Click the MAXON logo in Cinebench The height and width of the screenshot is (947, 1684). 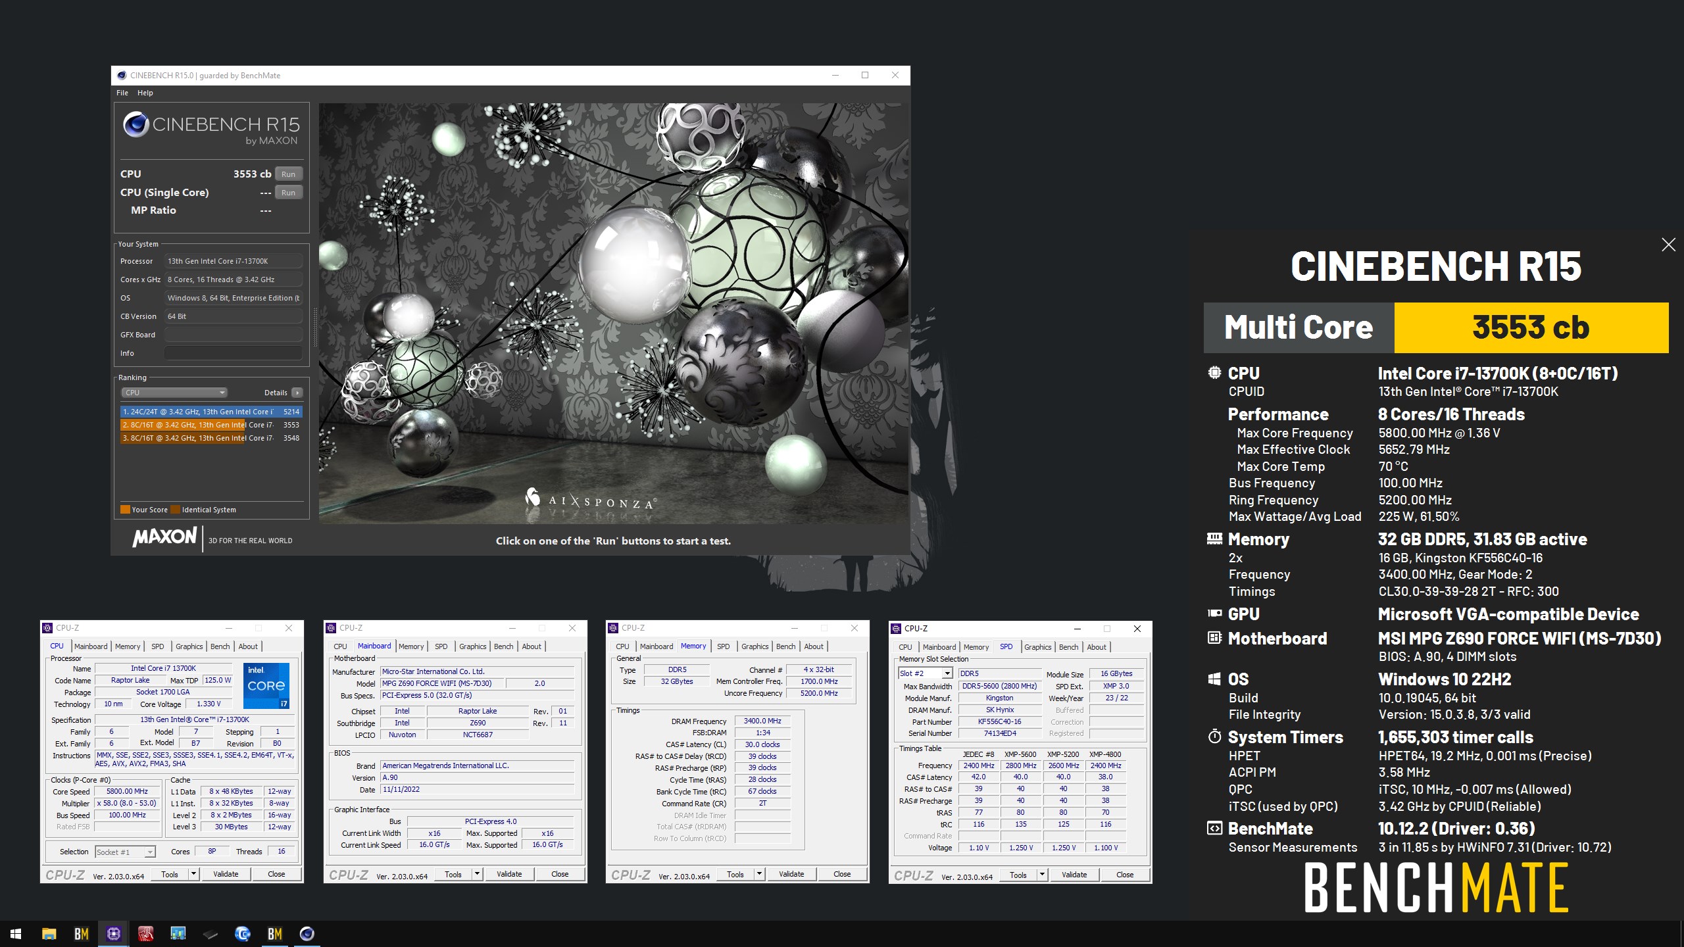[164, 537]
